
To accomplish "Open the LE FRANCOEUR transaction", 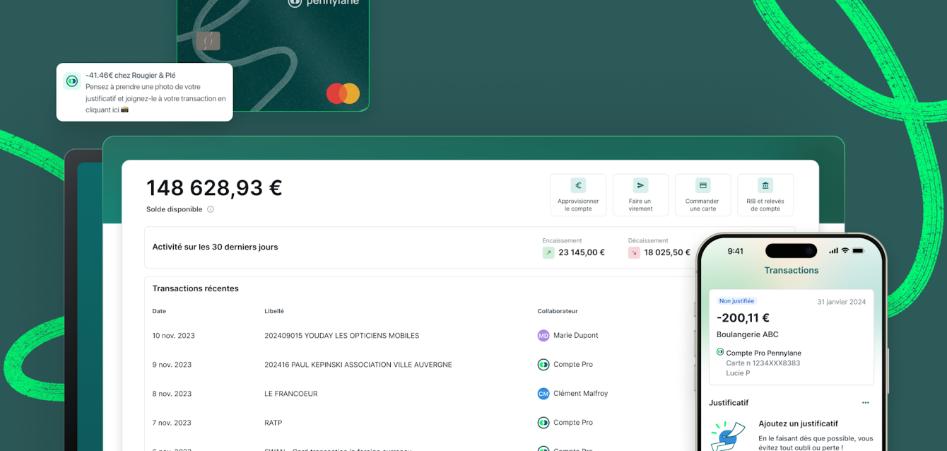I will click(x=290, y=394).
